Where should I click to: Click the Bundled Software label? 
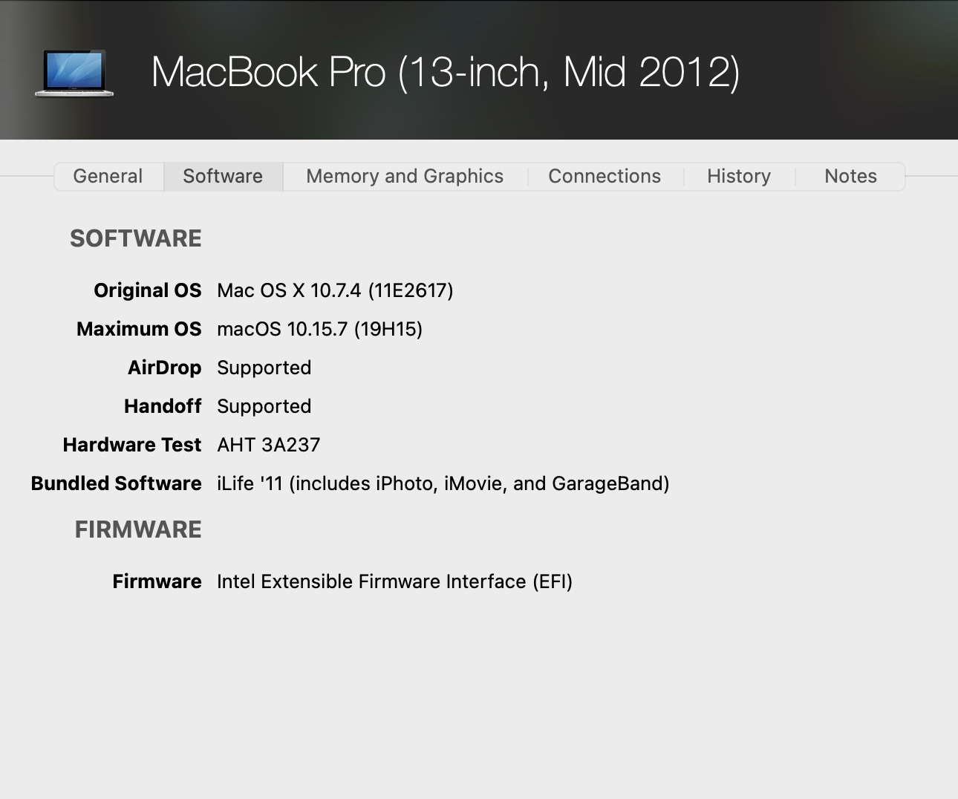(x=117, y=483)
